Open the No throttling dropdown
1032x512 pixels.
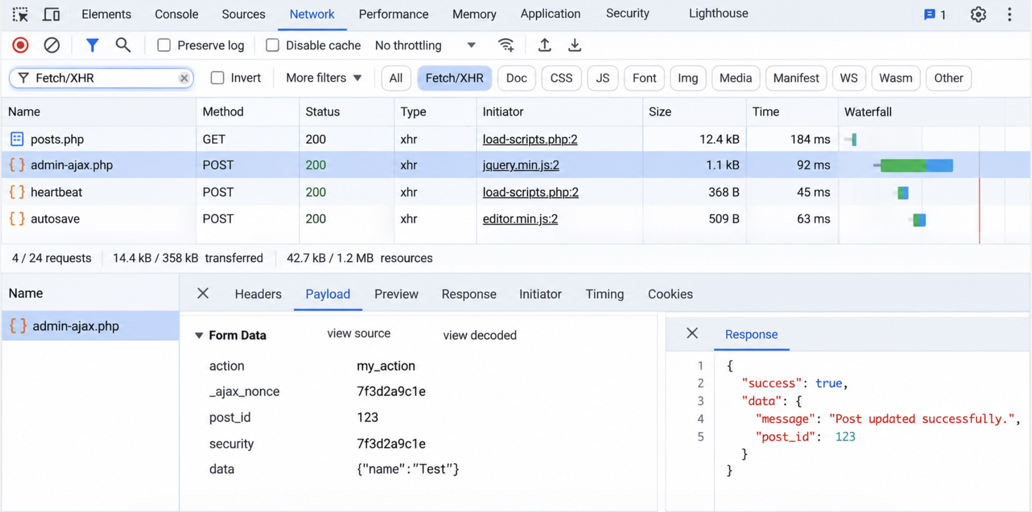[425, 45]
